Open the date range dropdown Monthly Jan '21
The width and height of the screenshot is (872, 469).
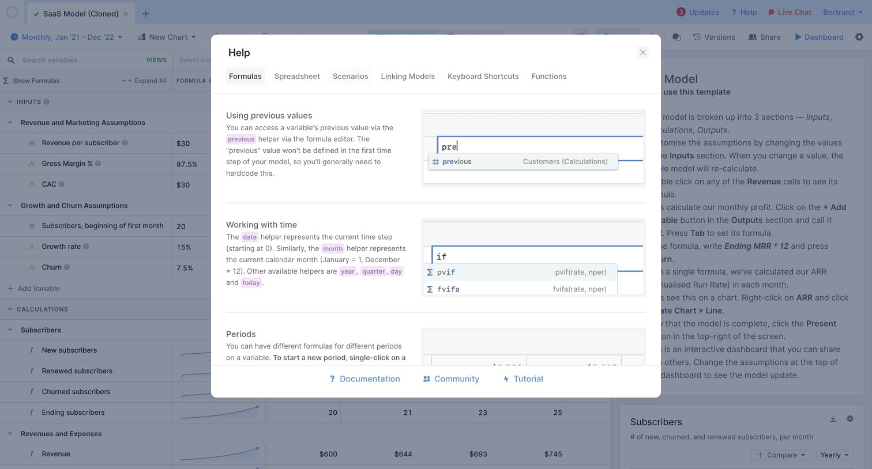67,37
